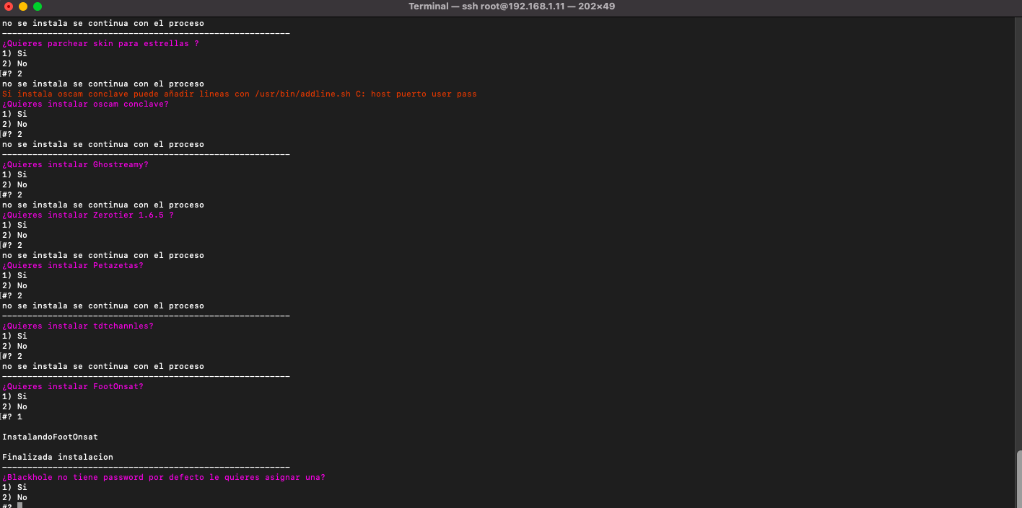Select "2) No" under the Blackhole password prompt
The width and height of the screenshot is (1022, 508).
click(x=14, y=497)
